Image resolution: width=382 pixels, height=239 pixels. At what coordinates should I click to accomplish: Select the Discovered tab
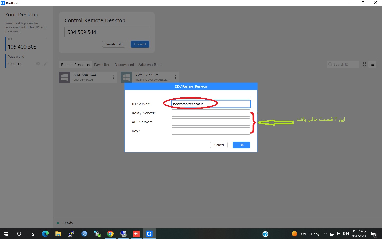(x=124, y=65)
